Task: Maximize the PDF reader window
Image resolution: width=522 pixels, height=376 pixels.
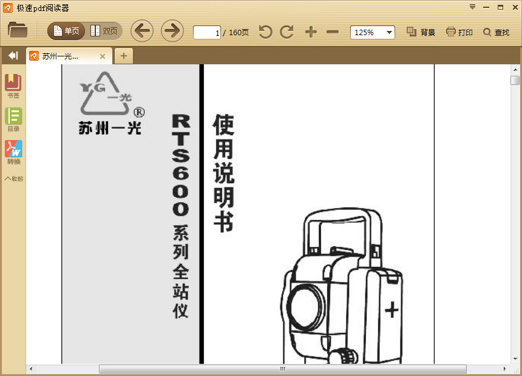Action: pyautogui.click(x=500, y=7)
